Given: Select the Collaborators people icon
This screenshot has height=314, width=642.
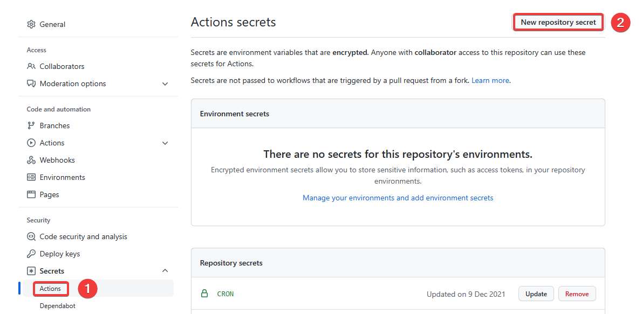Looking at the screenshot, I should pyautogui.click(x=31, y=66).
